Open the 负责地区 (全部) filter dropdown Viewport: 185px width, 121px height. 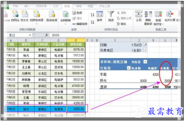(x=145, y=50)
